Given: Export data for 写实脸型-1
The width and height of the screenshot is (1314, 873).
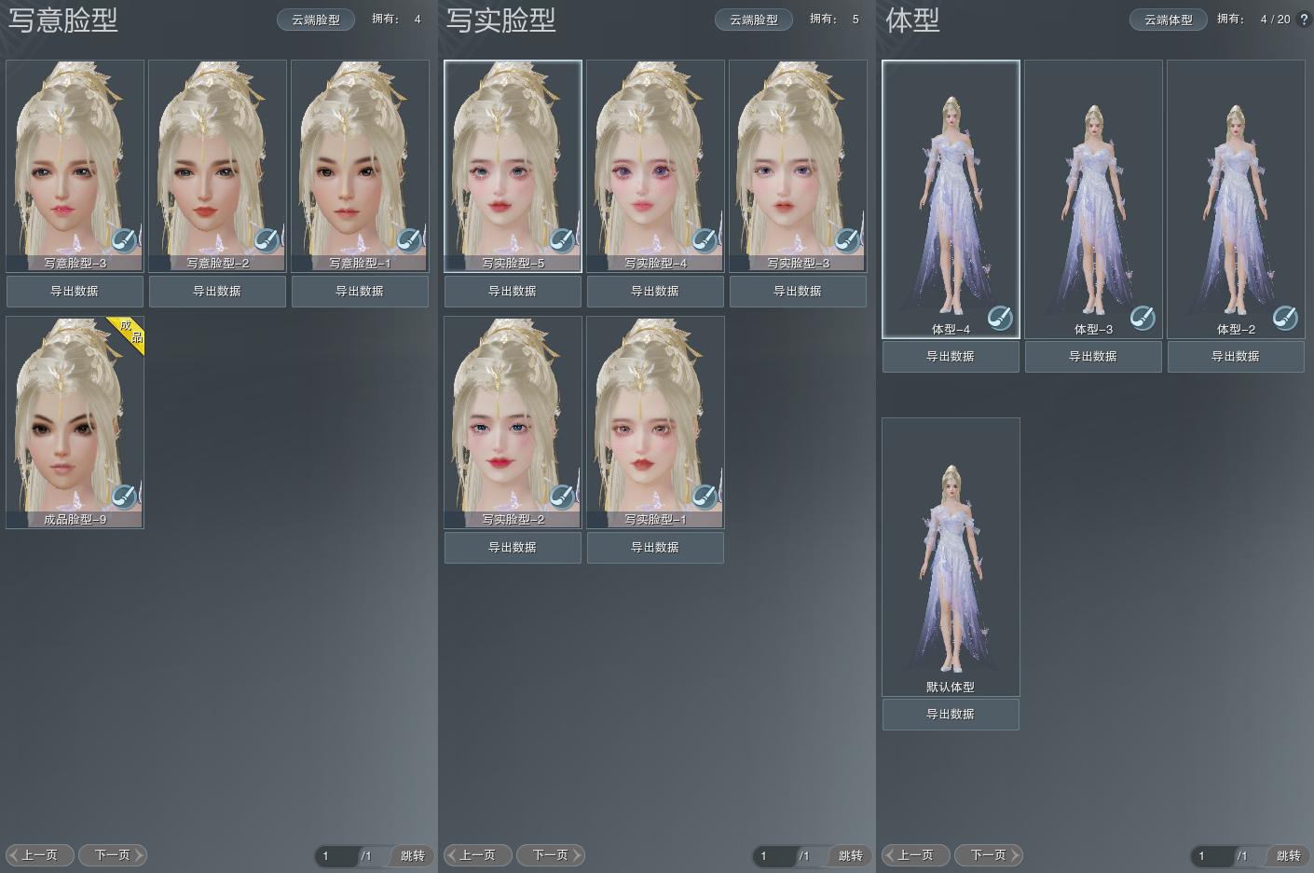Looking at the screenshot, I should pyautogui.click(x=655, y=547).
